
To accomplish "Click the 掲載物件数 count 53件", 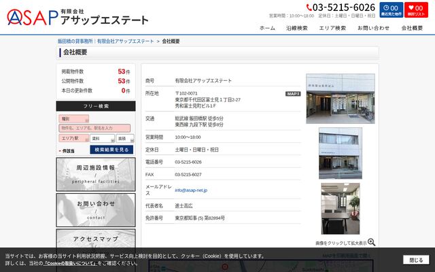I will pyautogui.click(x=124, y=71).
